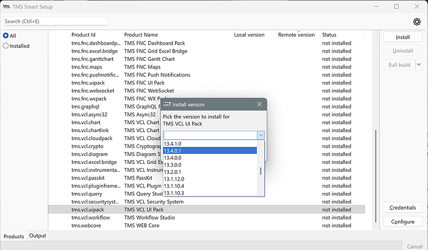
Task: Choose version 13.4.0.0 from the list
Action: coord(210,158)
